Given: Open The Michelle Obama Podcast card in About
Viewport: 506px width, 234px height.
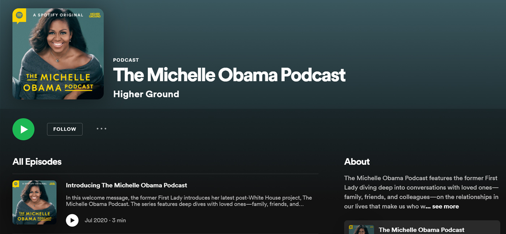Looking at the screenshot, I should (422, 228).
